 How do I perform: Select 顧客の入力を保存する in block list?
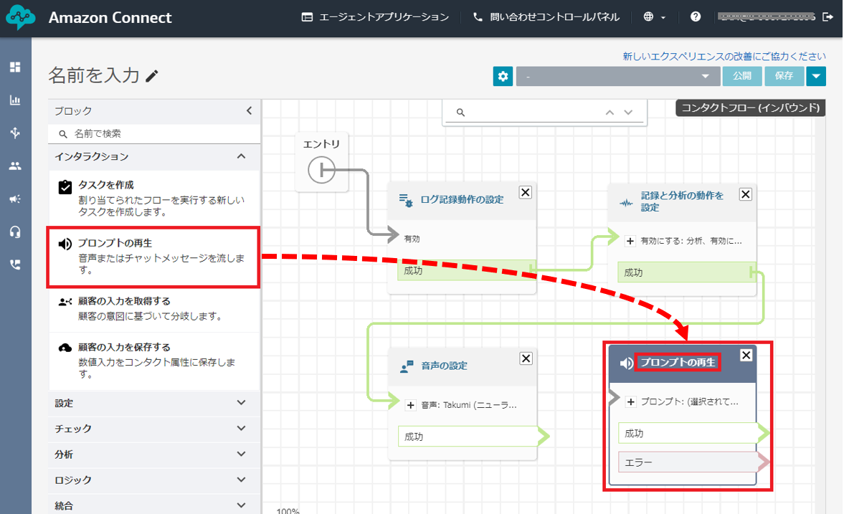154,361
